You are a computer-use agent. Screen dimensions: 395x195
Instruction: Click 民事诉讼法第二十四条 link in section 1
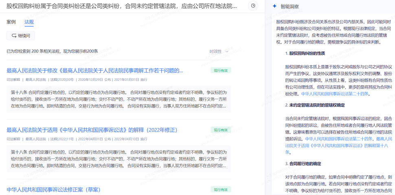point(335,94)
